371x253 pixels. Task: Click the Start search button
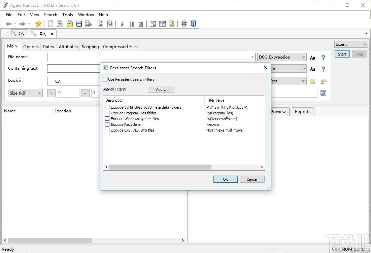(x=342, y=54)
